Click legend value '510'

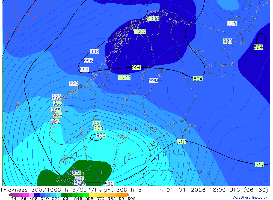(45, 198)
